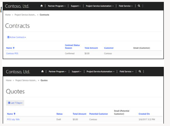Click Contracts current breadcrumb item

(x=44, y=15)
